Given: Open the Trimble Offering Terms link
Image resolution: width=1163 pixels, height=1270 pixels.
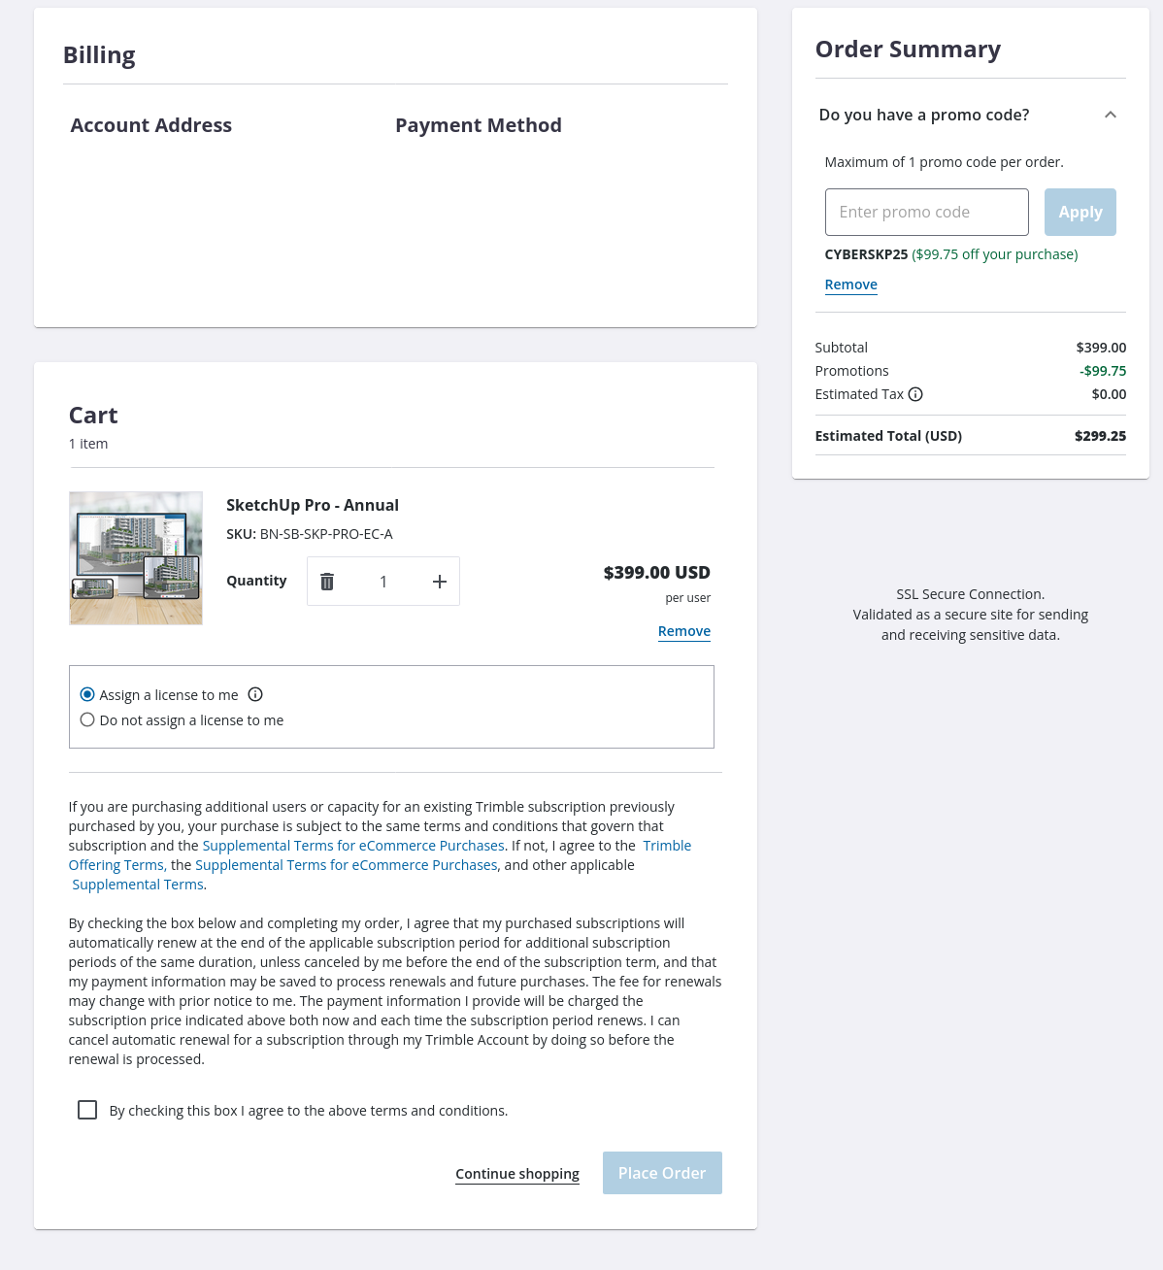Looking at the screenshot, I should (116, 865).
